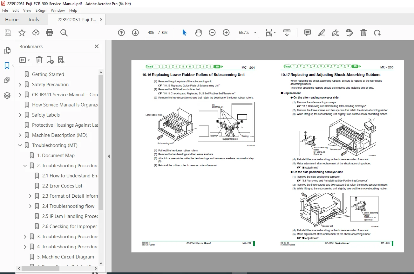Open the bookmarks options dropdown
Screen dimensions: 414x274
[x=24, y=60]
